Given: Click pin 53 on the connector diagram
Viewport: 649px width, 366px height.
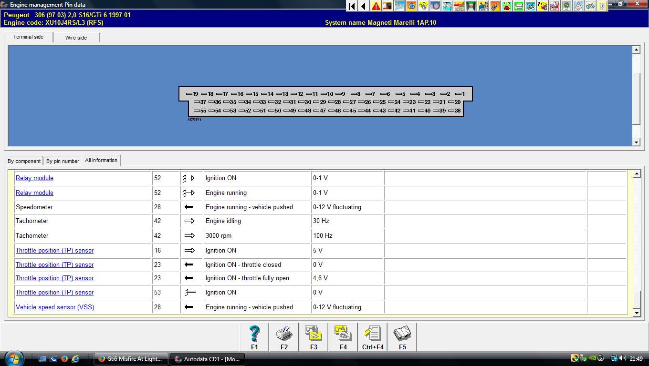Looking at the screenshot, I should pos(230,111).
